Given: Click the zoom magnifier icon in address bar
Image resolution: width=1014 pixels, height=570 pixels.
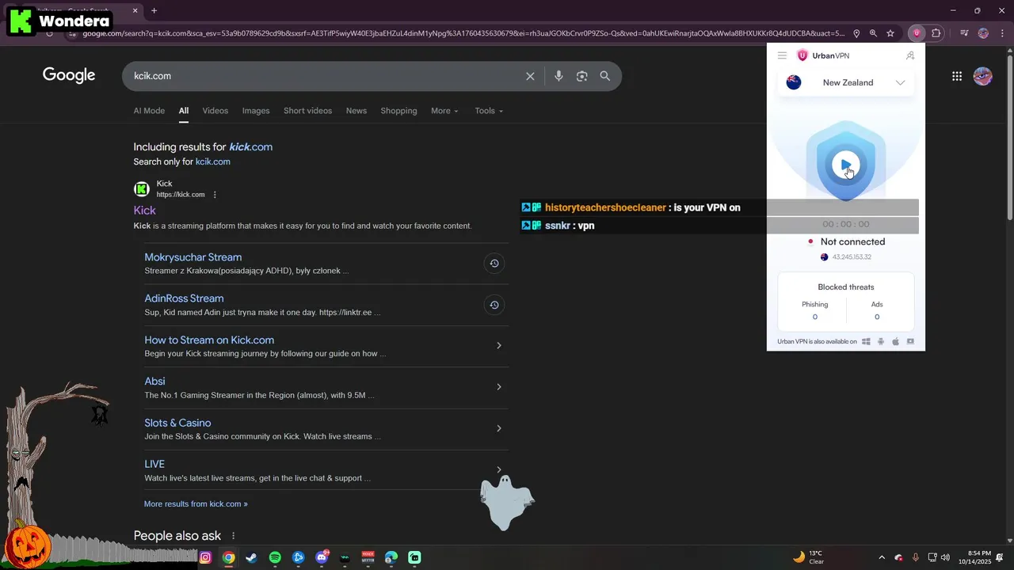Looking at the screenshot, I should tap(873, 33).
